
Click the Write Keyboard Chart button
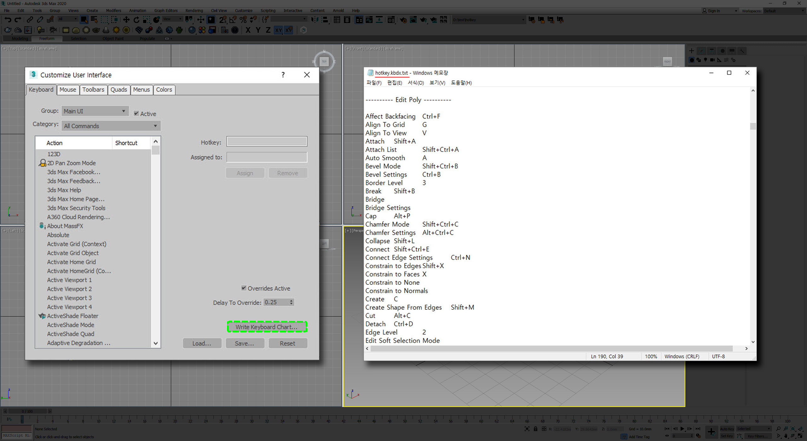coord(267,327)
